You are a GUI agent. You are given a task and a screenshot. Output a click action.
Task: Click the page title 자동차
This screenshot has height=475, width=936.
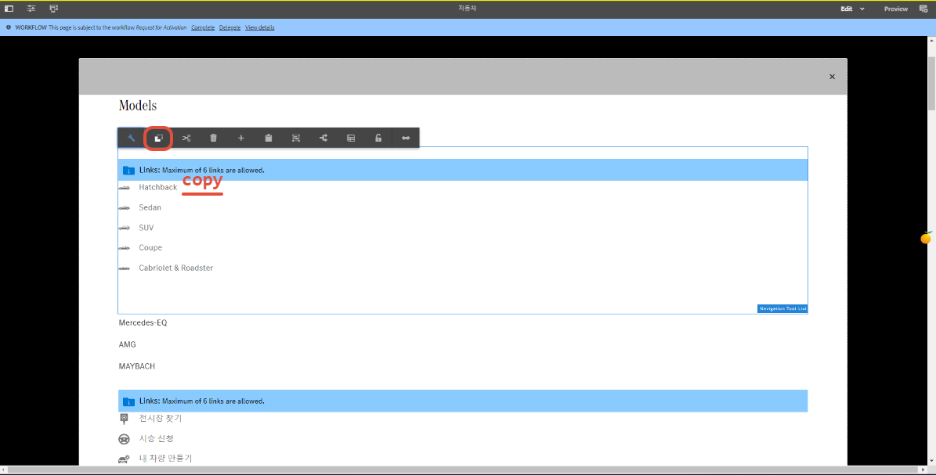point(468,9)
